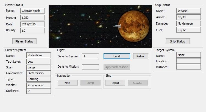Click the Damage: label
Viewport: 206px width, 112px height.
click(x=162, y=23)
